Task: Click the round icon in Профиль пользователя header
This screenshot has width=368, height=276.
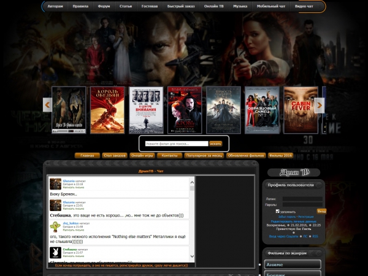Action: pos(319,185)
